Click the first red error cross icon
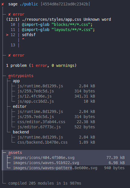The image size is (130, 188). 9,15
